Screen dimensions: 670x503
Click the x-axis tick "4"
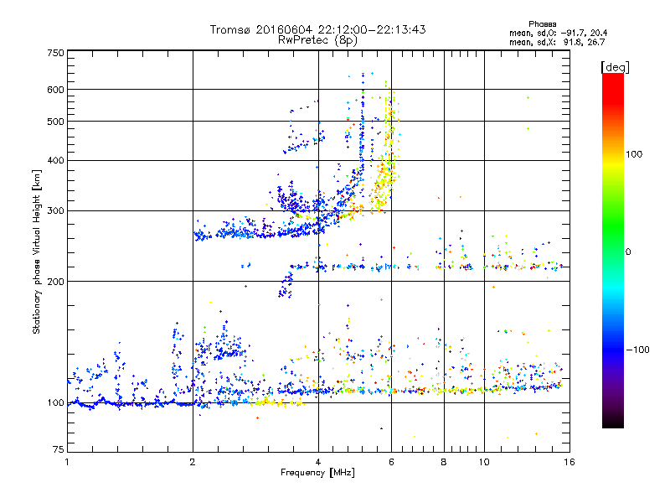click(318, 462)
